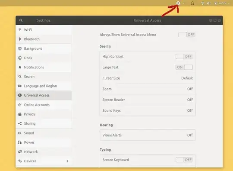This screenshot has width=233, height=171.
Task: Click the lock icon in the top panel
Action: click(x=192, y=3)
